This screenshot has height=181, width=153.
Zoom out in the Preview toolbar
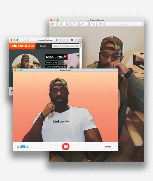pos(61,24)
